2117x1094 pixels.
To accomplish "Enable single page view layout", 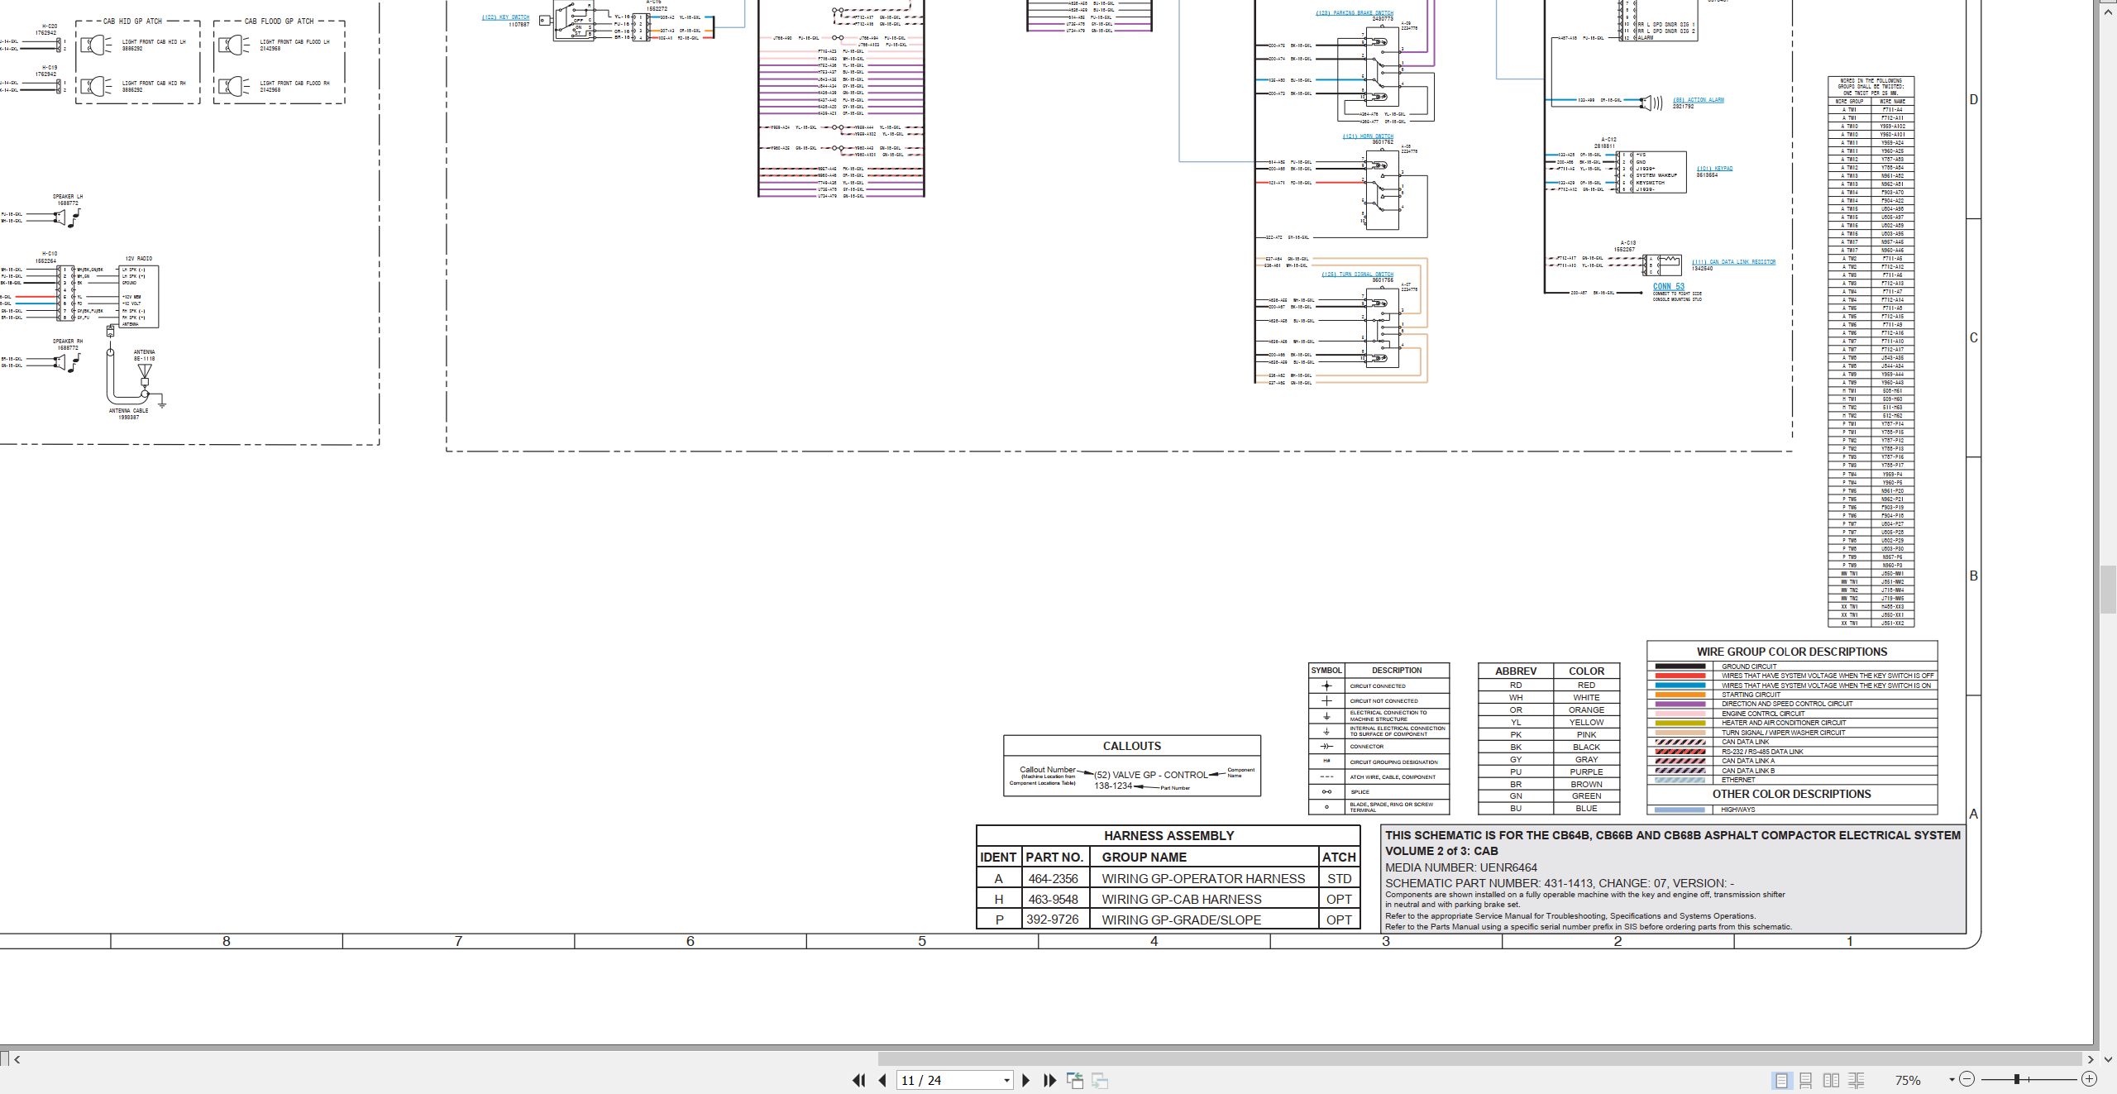I will click(x=1781, y=1080).
